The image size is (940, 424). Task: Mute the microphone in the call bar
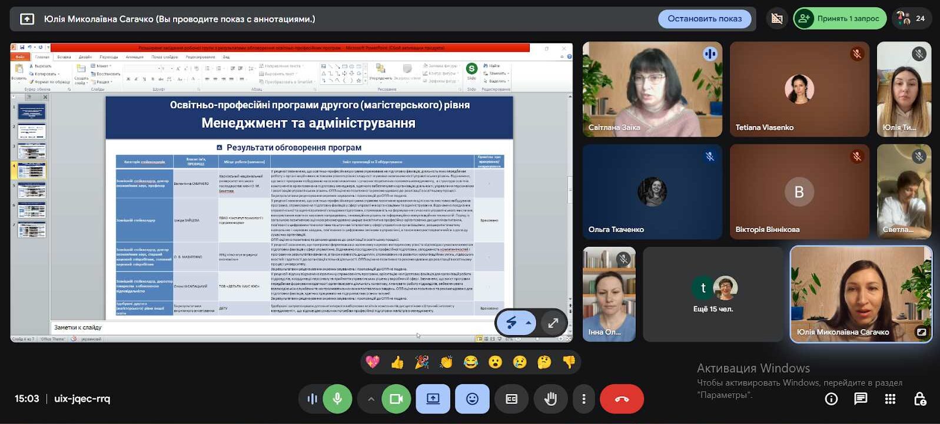[x=337, y=399]
